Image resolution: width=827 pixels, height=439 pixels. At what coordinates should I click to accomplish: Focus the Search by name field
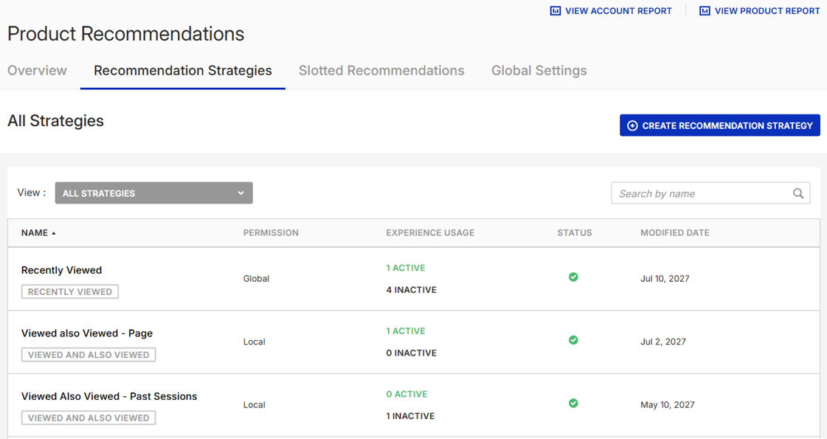click(x=701, y=193)
